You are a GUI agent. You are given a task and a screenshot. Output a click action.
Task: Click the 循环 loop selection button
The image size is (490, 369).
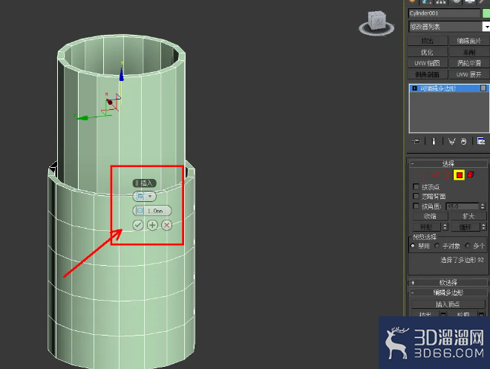pyautogui.click(x=465, y=227)
